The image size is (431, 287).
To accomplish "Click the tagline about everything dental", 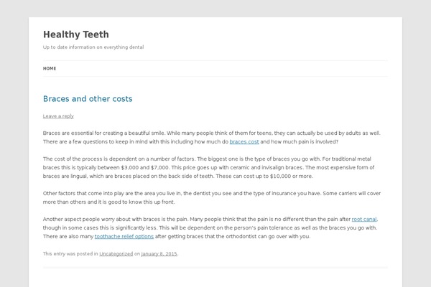I will click(x=93, y=47).
